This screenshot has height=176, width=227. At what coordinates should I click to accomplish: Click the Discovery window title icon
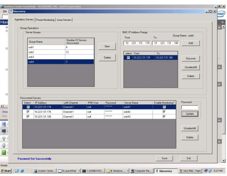pos(11,11)
